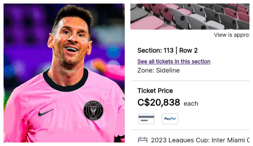Open the stadium seat view image
Image resolution: width=253 pixels, height=146 pixels.
[x=190, y=17]
